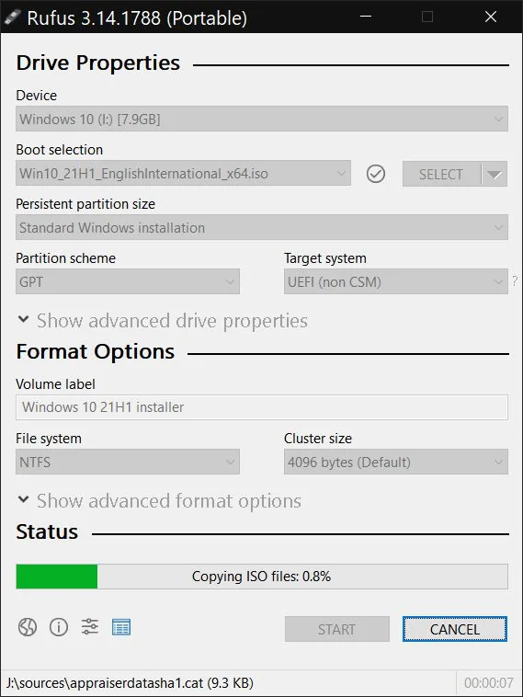Click the Rufus USB title bar icon
Viewport: 523px width, 697px height.
(x=12, y=17)
